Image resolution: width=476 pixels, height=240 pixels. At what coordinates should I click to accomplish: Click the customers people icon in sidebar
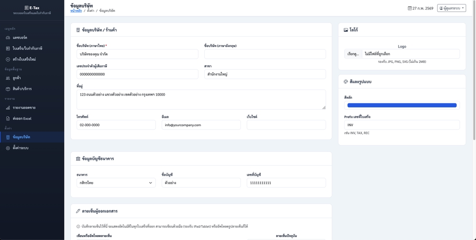pos(8,78)
